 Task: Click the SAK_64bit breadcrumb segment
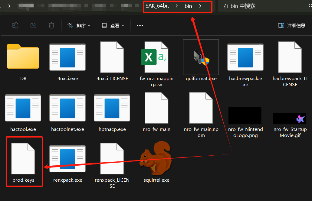coord(157,6)
